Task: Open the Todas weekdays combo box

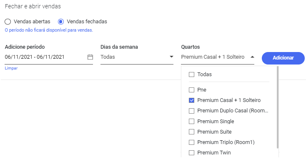Action: pyautogui.click(x=137, y=57)
